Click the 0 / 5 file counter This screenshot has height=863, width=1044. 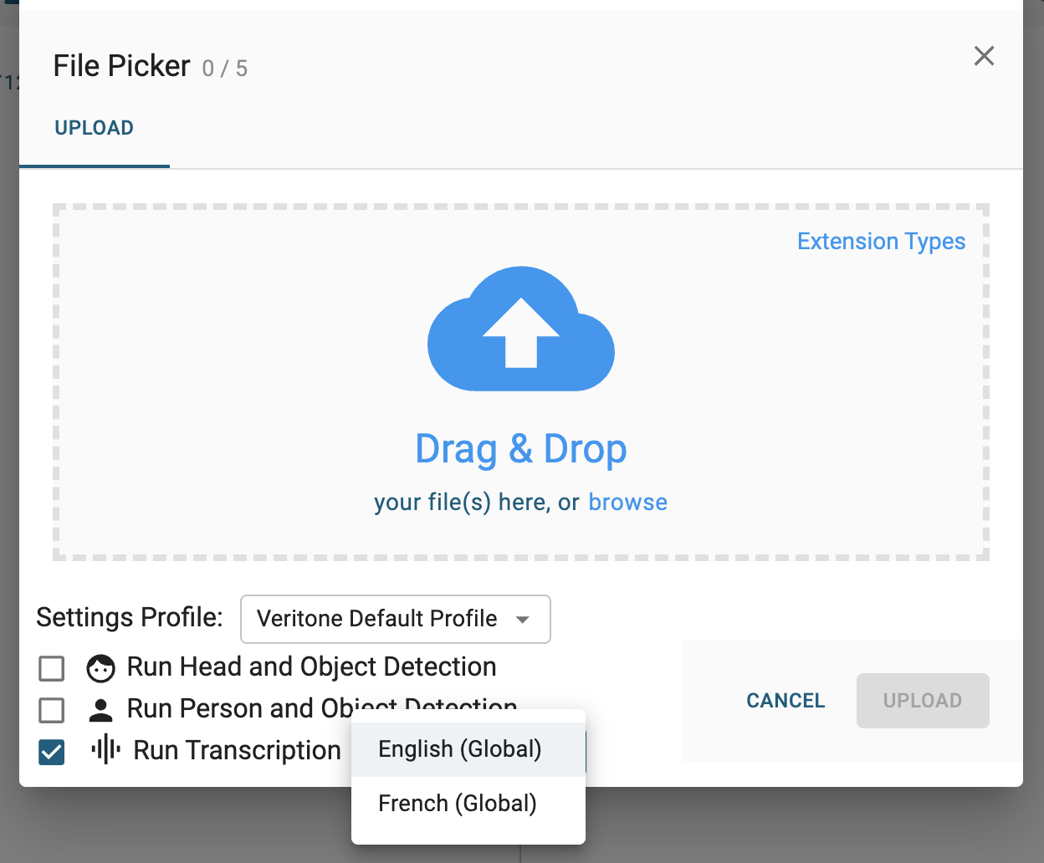pos(225,69)
